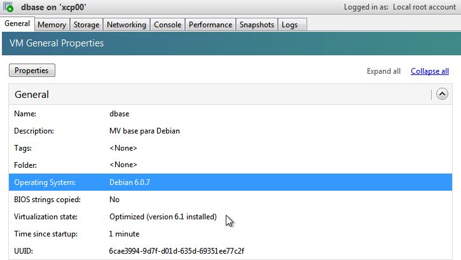Click the 'Name:' label
This screenshot has width=461, height=260.
(25, 114)
